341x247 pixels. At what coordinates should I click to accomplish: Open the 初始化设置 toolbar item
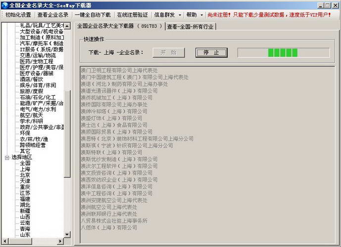pos(18,15)
